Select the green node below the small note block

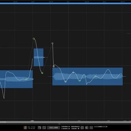click(42, 73)
